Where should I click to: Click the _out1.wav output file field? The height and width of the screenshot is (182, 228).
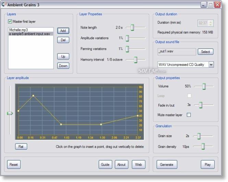177,52
